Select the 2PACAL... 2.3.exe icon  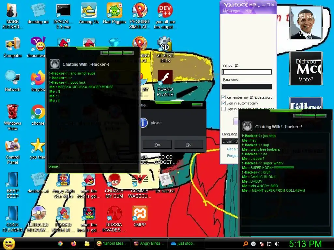click(x=63, y=16)
